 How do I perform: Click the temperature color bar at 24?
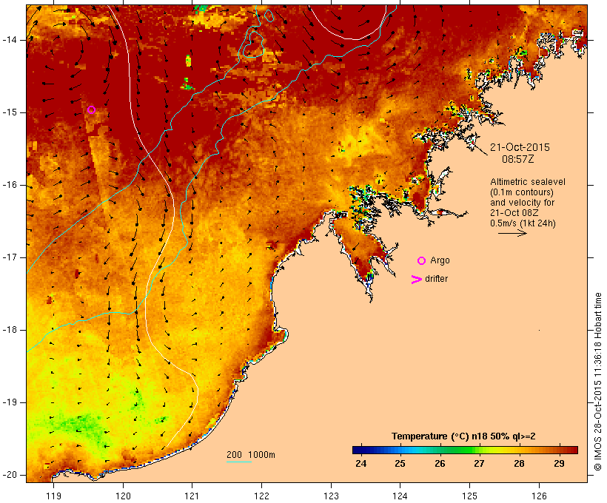(361, 450)
